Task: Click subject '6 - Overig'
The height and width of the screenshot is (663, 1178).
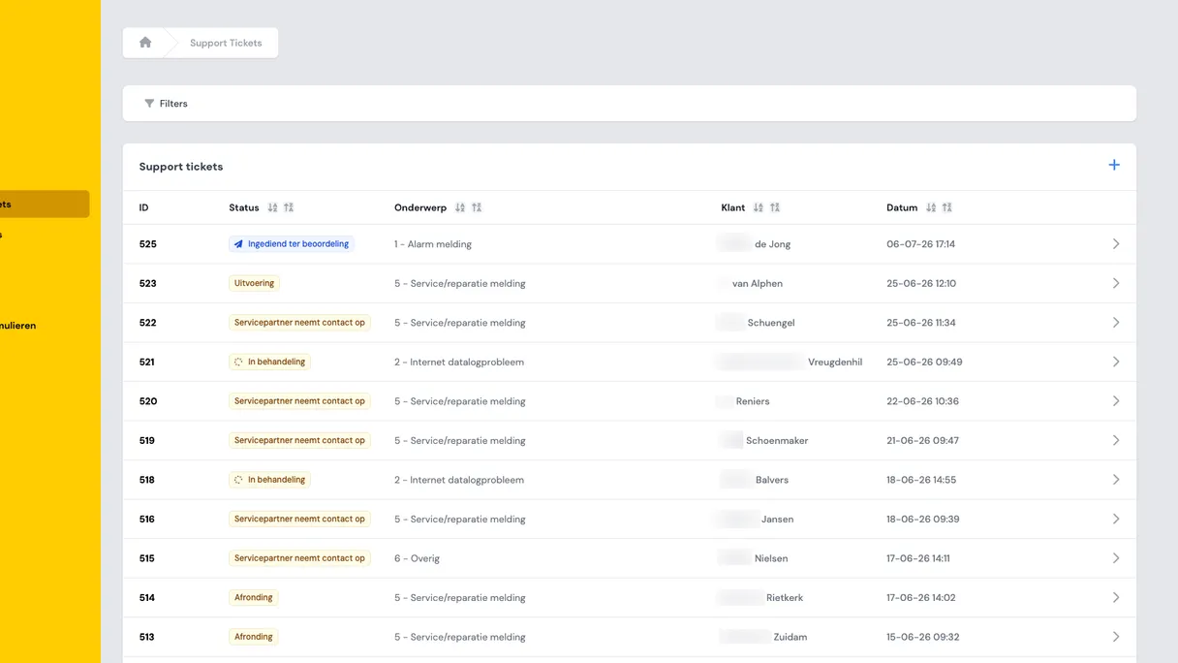Action: tap(417, 558)
